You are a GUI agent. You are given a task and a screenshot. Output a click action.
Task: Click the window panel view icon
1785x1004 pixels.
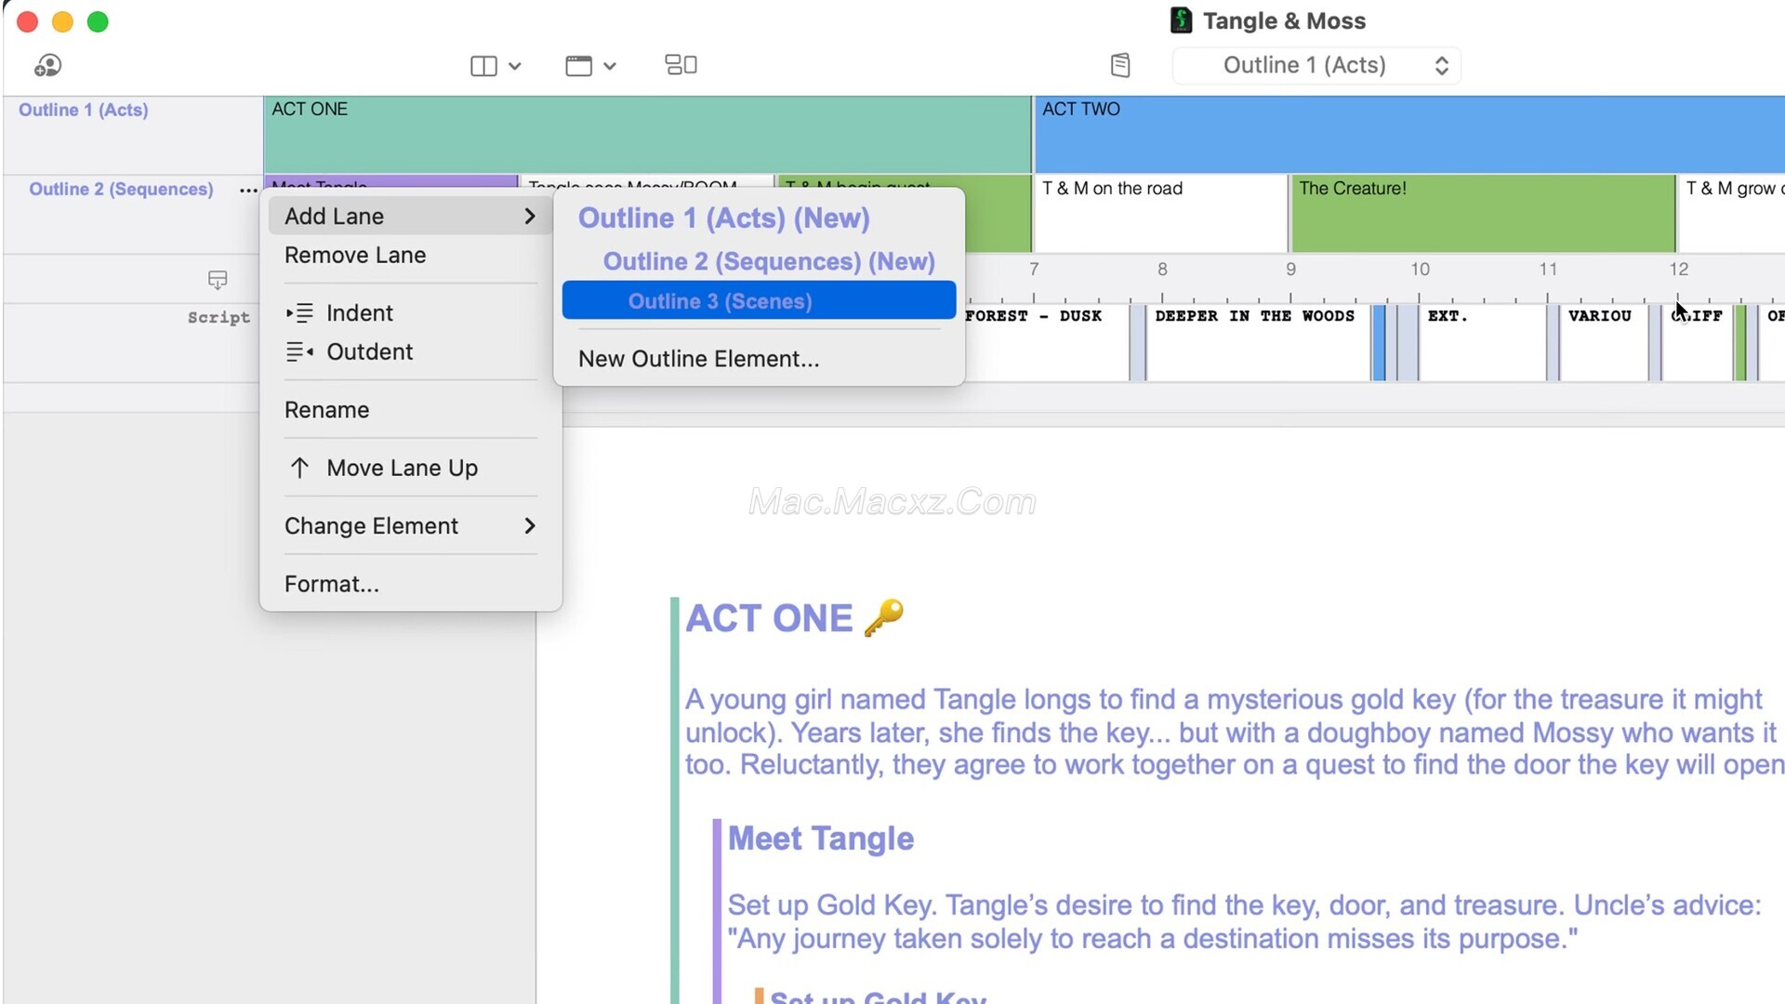click(x=578, y=66)
